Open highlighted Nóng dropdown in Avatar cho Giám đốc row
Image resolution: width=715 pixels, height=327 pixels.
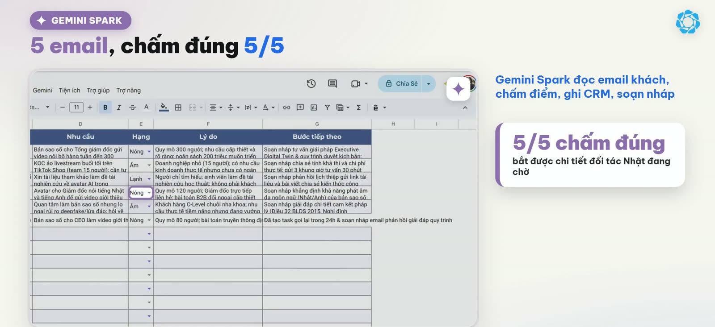149,193
